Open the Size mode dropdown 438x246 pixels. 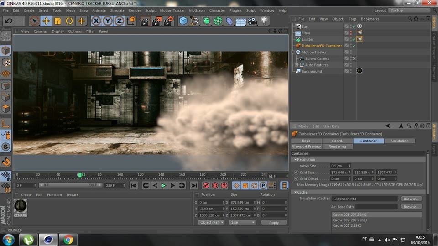point(242,223)
